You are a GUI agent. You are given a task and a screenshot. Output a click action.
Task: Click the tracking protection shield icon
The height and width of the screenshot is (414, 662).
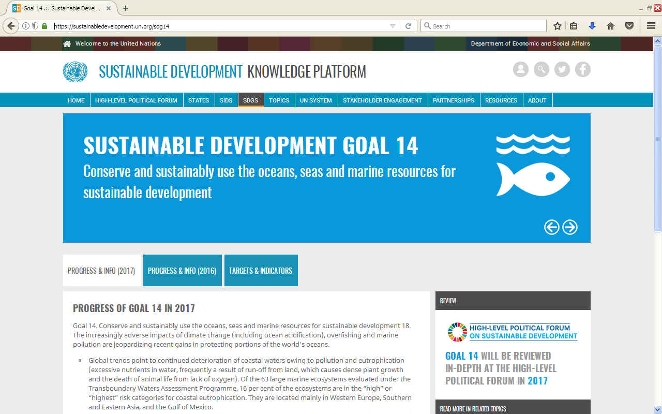(x=35, y=26)
